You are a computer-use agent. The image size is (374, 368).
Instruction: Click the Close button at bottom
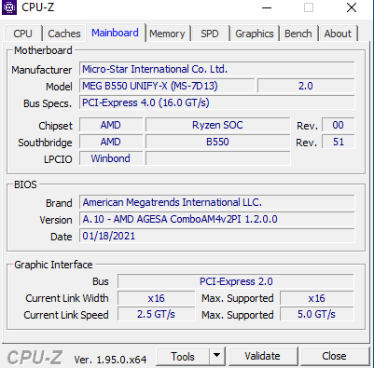334,356
